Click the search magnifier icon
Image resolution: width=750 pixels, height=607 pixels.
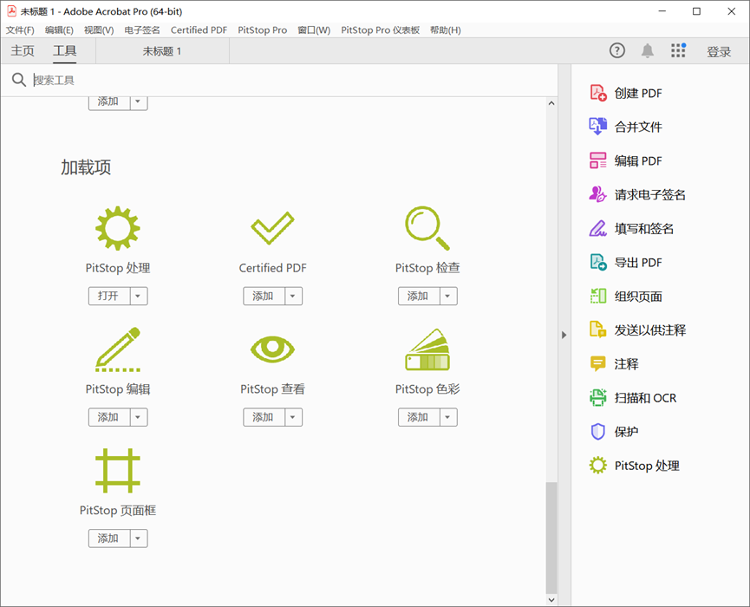click(19, 80)
